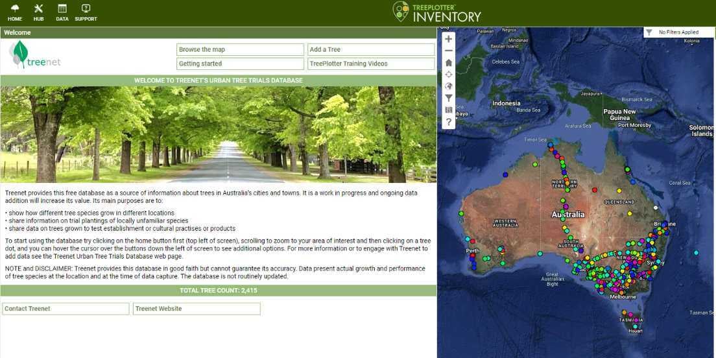Open the Support menu
716x358 pixels.
86,12
